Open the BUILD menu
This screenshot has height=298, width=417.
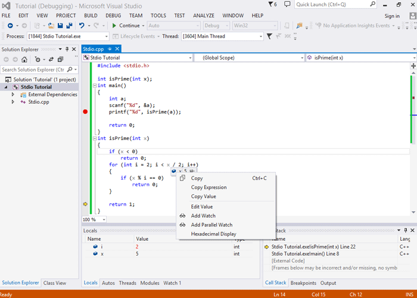pos(91,15)
